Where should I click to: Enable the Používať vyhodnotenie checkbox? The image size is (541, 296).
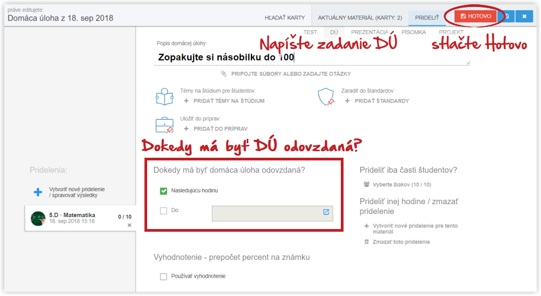(163, 277)
